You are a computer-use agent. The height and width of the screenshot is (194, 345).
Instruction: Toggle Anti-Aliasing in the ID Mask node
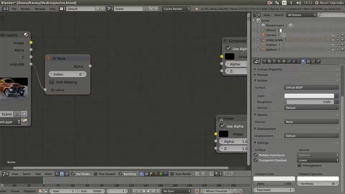(x=52, y=82)
